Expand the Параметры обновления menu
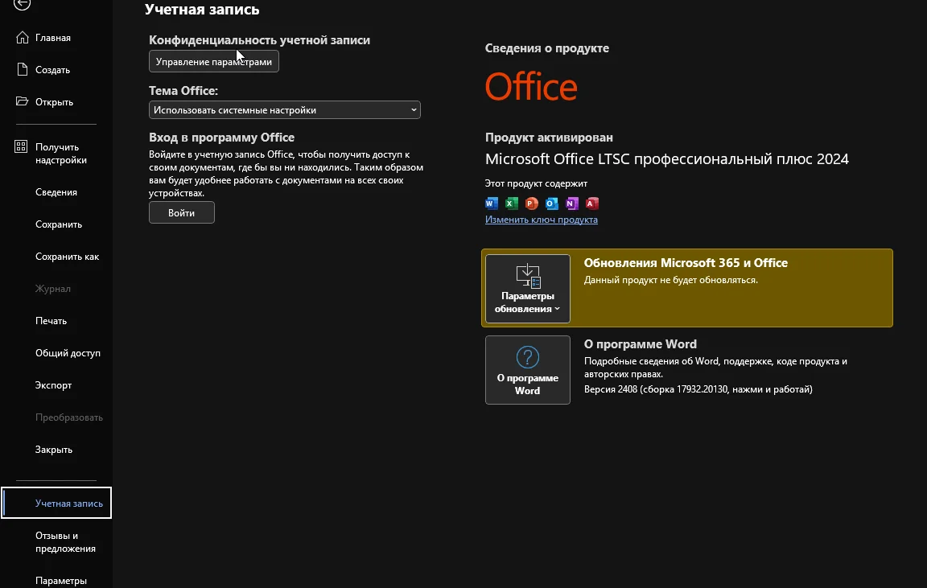This screenshot has width=927, height=588. coord(528,289)
